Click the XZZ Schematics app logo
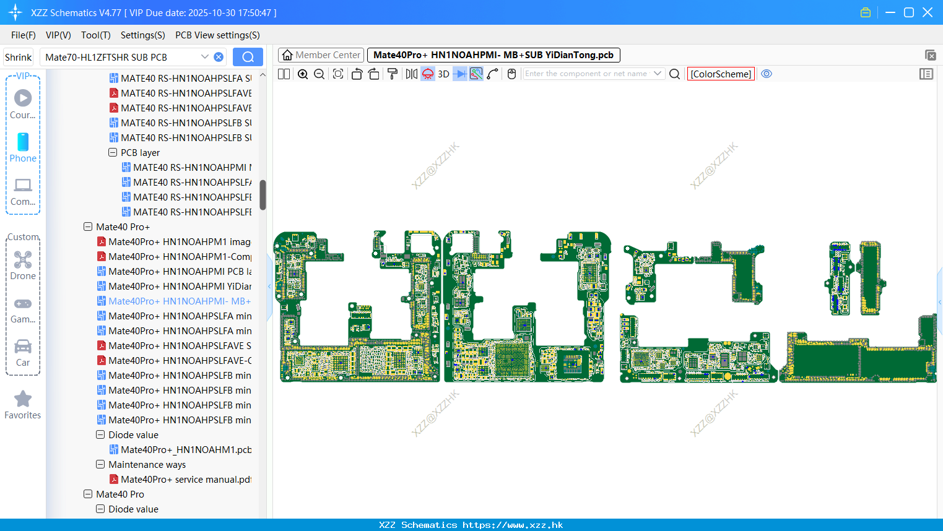 tap(15, 12)
